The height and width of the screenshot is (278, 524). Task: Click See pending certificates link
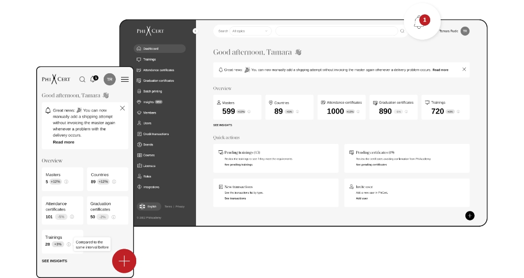[372, 164]
